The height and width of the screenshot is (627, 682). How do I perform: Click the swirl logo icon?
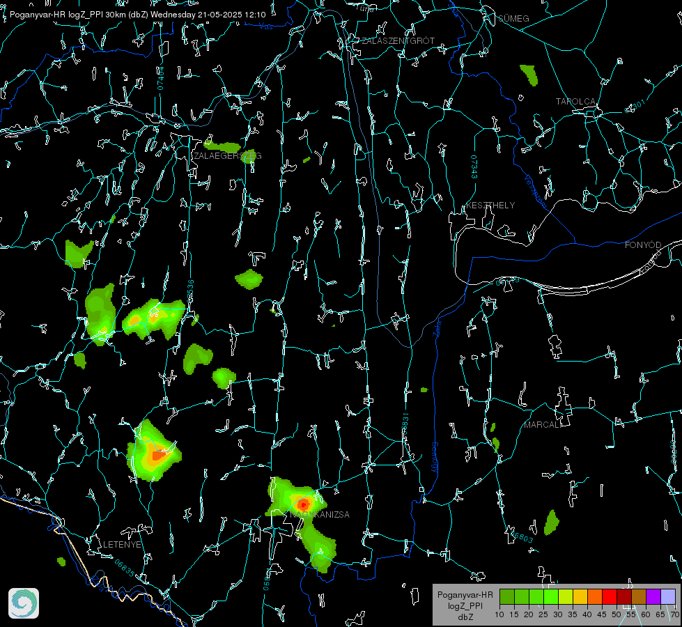24,603
